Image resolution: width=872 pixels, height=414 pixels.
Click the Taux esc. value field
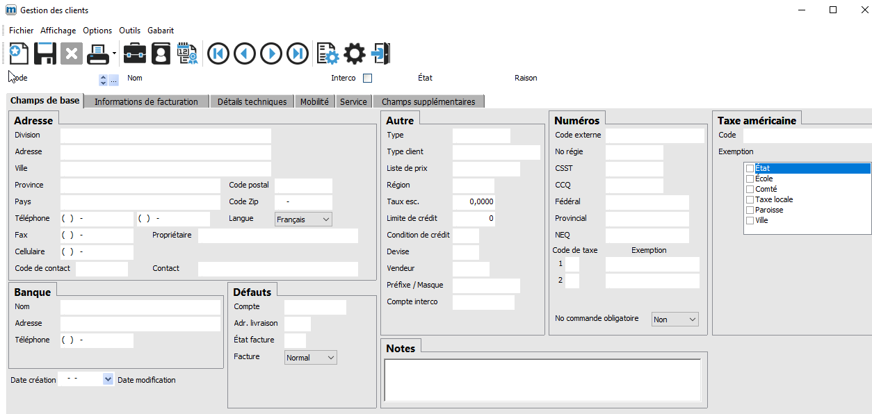[x=474, y=202]
